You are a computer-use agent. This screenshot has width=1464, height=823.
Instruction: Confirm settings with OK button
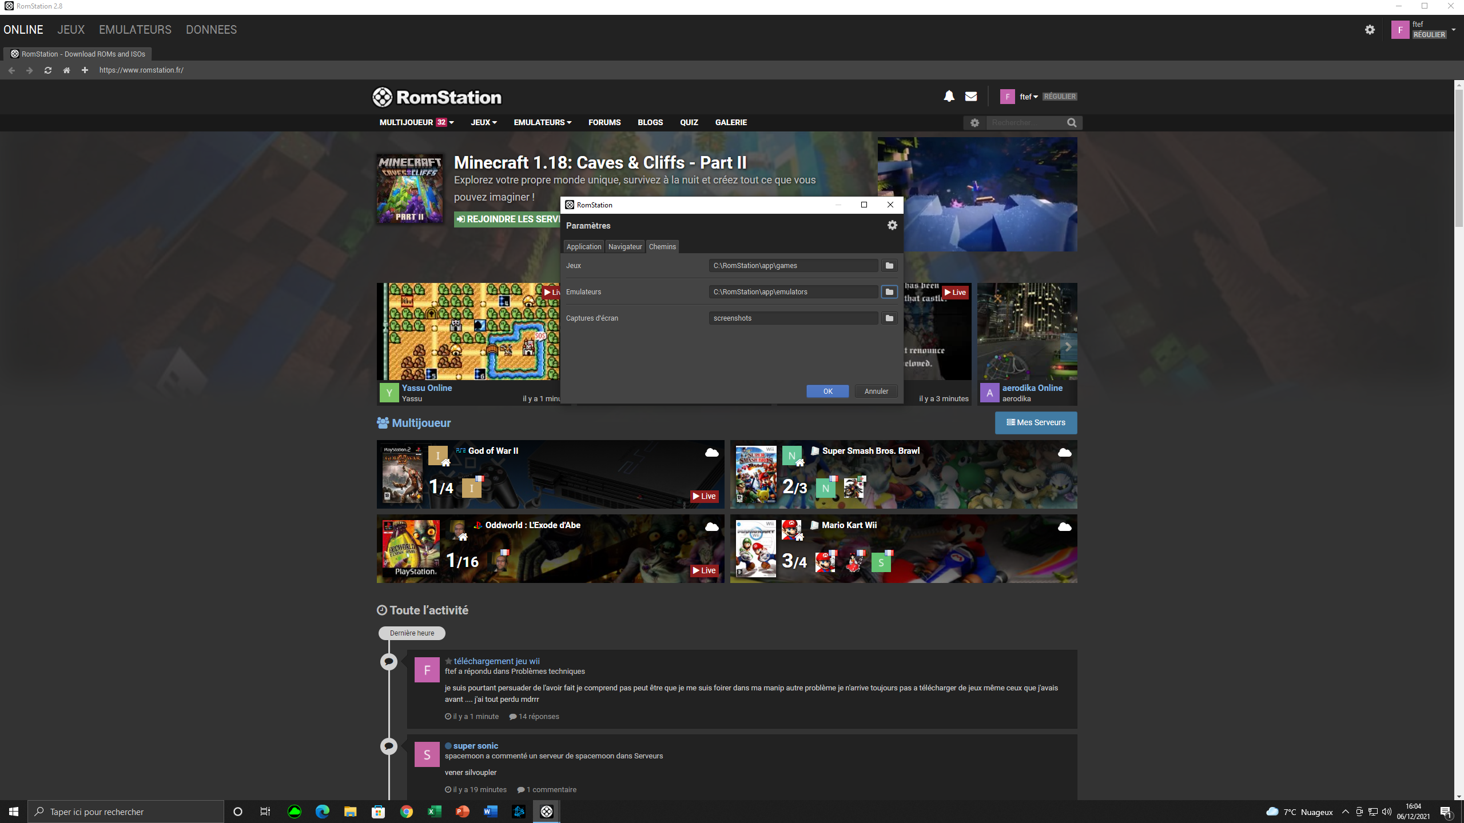click(828, 391)
